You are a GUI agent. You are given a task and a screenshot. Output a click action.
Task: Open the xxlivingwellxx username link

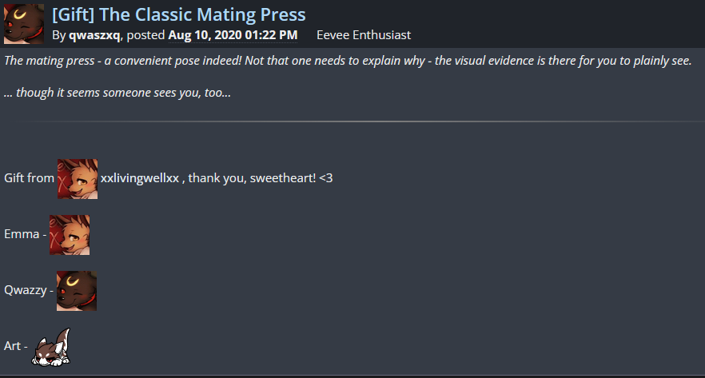141,178
